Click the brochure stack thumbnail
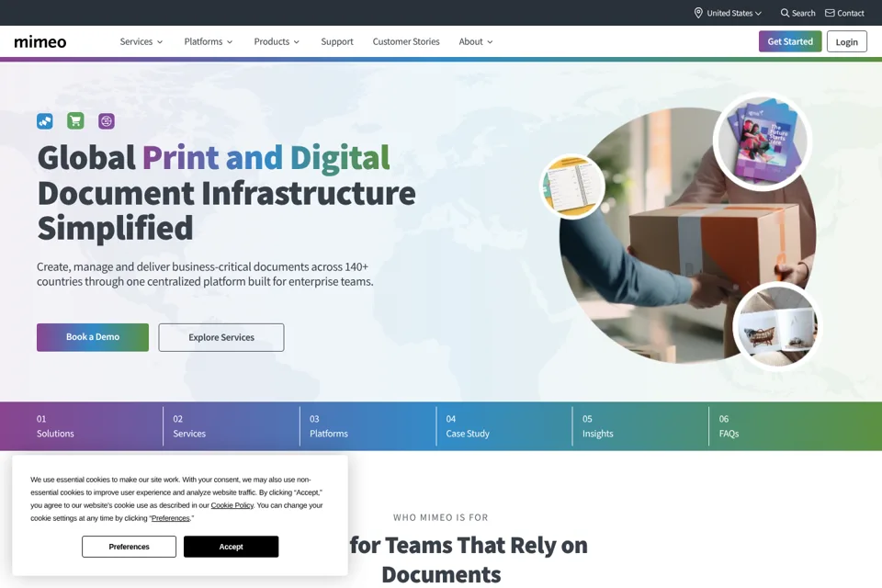 pos(763,141)
